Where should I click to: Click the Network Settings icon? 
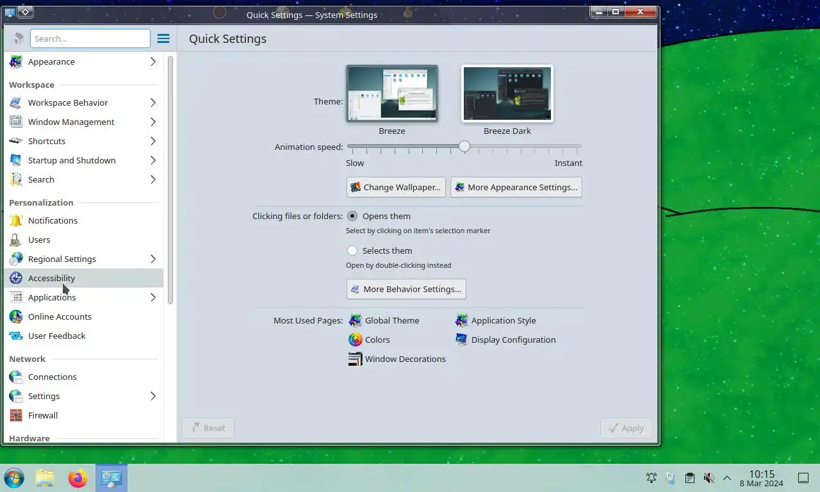[x=16, y=396]
